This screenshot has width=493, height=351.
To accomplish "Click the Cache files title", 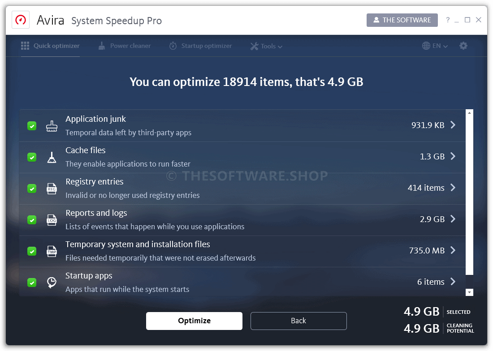I will pyautogui.click(x=86, y=150).
